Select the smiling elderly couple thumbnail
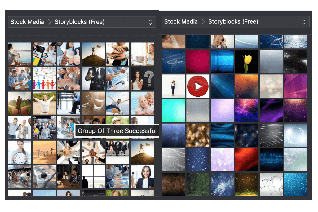The image size is (318, 212). click(142, 103)
